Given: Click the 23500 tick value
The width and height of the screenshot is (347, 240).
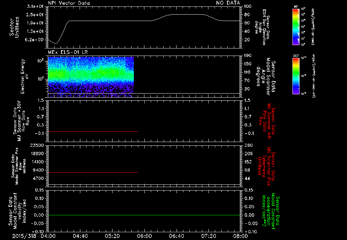Looking at the screenshot, I should (37, 145).
